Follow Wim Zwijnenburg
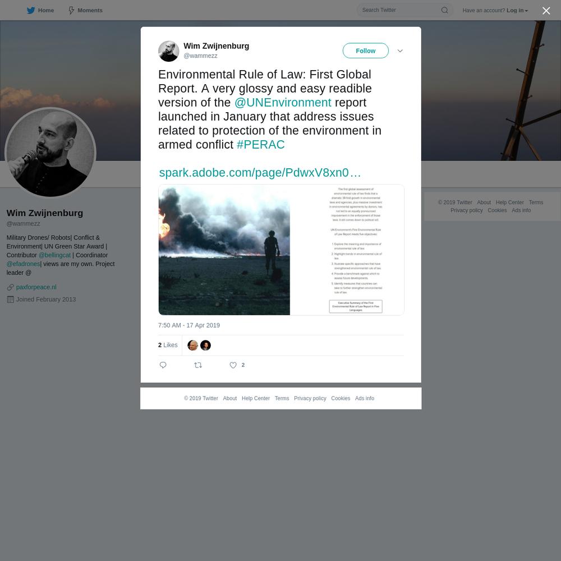Image resolution: width=561 pixels, height=561 pixels. [x=365, y=51]
